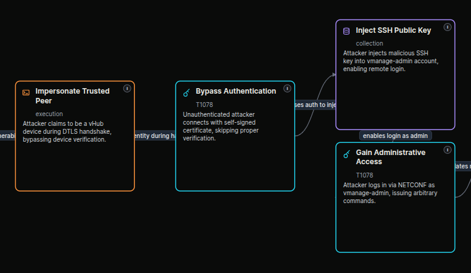Click key icon on Gain Administrative Access card

pos(346,154)
